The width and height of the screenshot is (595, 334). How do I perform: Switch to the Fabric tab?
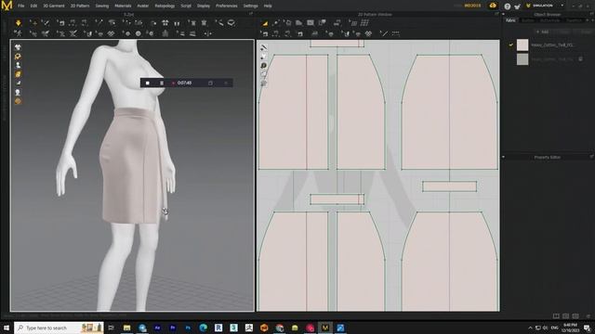point(510,20)
